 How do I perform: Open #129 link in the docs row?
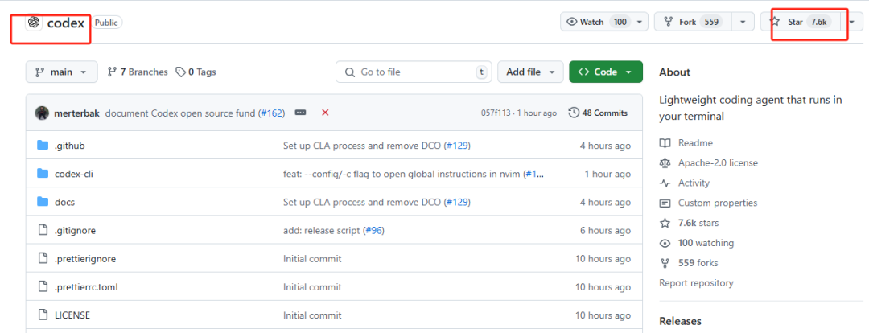[x=457, y=202]
